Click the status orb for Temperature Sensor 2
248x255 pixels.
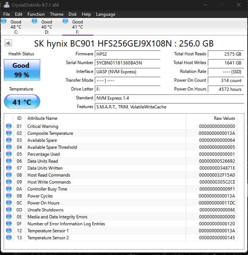coord(9,238)
